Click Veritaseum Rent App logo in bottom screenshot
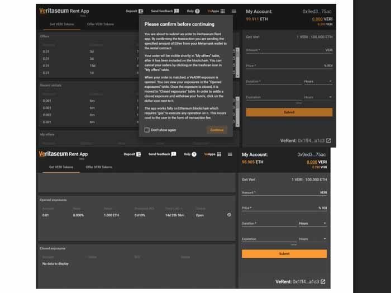Image resolution: width=391 pixels, height=293 pixels. click(x=63, y=154)
